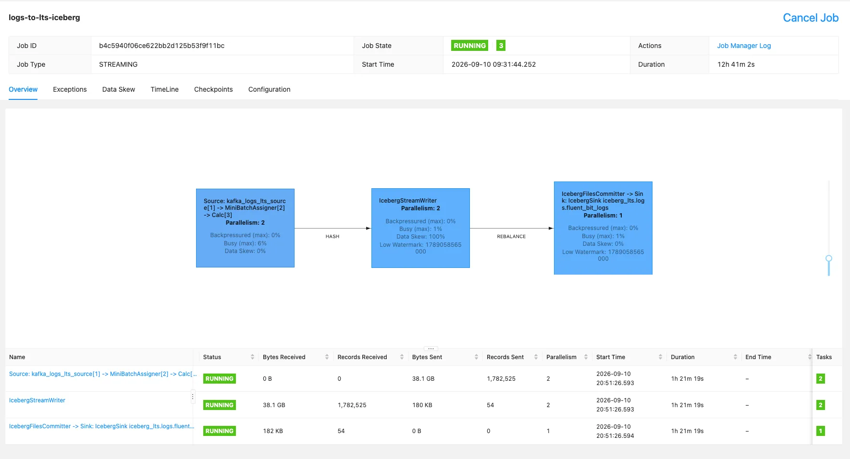Screen dimensions: 850x459
Task: Sort table by Start Time column
Action: click(660, 357)
